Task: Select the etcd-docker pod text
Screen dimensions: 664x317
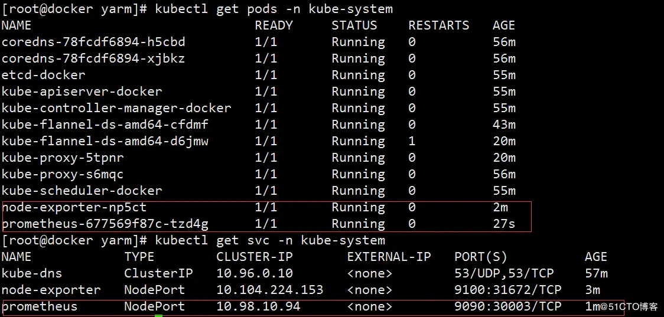Action: point(44,75)
